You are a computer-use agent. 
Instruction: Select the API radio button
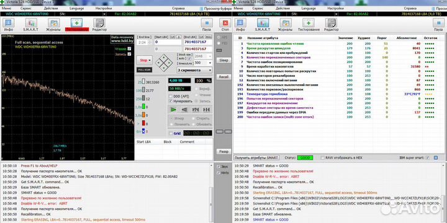pos(219,37)
